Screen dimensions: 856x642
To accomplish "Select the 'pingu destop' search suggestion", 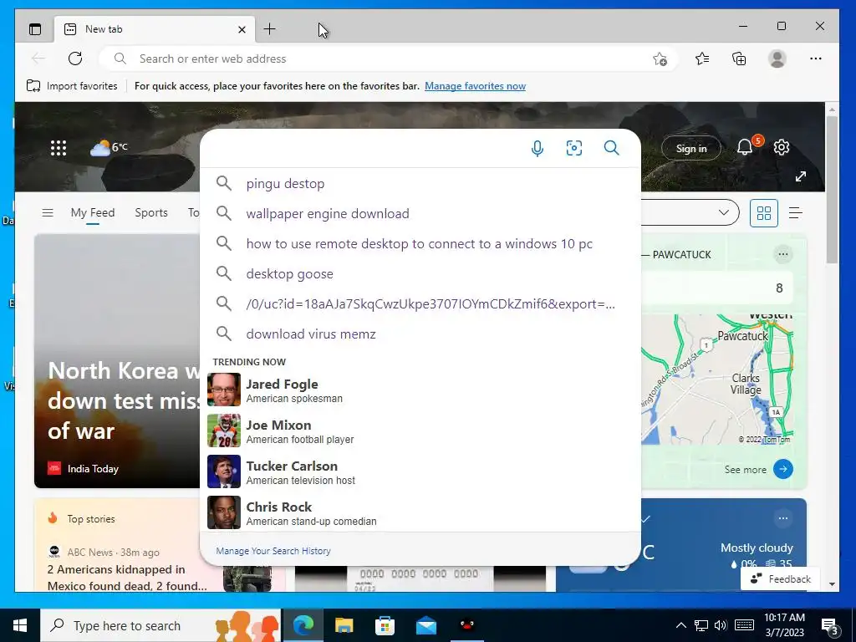I will (x=420, y=183).
